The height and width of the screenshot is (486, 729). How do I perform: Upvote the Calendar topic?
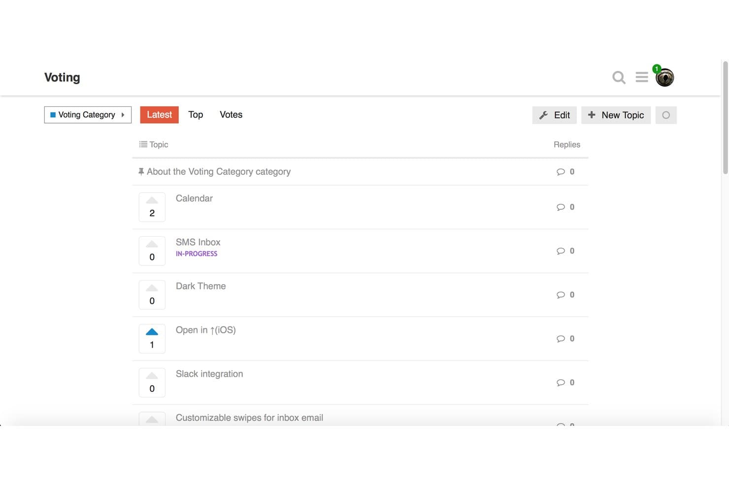coord(152,200)
